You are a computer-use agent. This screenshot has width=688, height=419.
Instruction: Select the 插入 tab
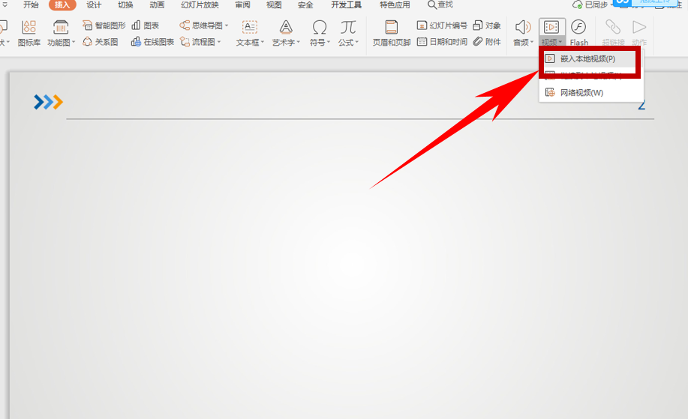click(62, 4)
